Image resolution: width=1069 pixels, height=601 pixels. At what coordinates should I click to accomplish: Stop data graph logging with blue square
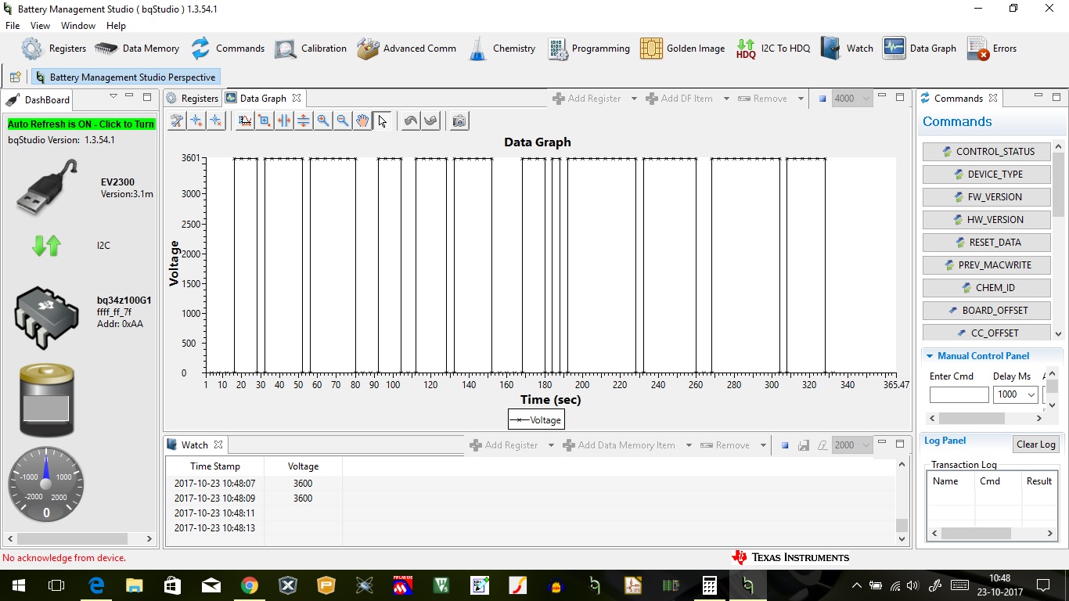[822, 99]
